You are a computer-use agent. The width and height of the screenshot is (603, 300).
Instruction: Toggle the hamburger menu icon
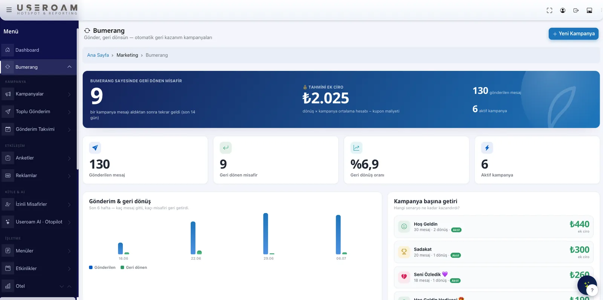(x=9, y=10)
